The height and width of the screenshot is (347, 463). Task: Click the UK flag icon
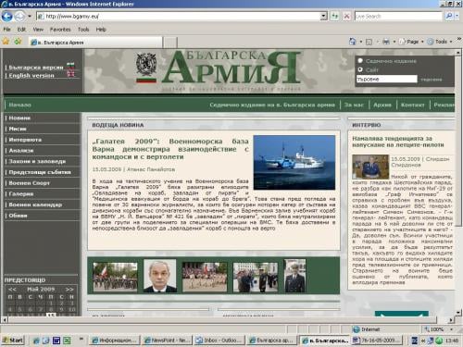[x=70, y=74]
